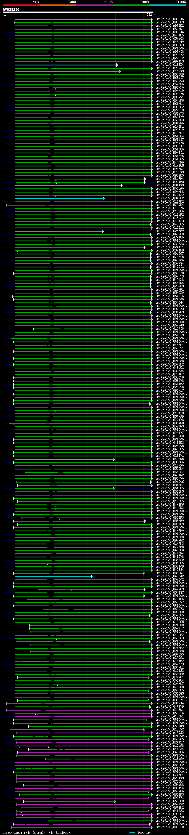Select the UniRef100_A3ADC2 label
The width and height of the screenshot is (189, 835).
pyautogui.click(x=170, y=107)
